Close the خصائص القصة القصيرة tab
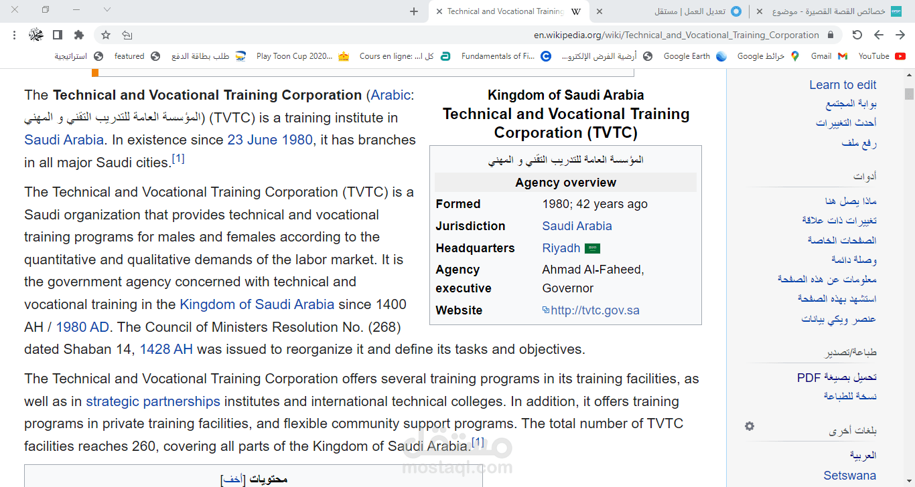The height and width of the screenshot is (487, 915). 759,11
